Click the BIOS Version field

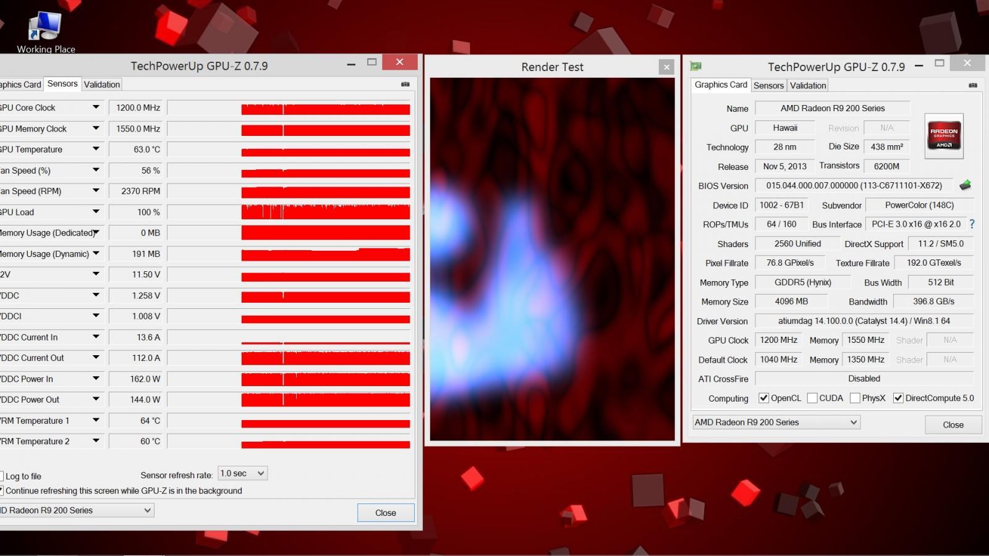click(x=854, y=185)
